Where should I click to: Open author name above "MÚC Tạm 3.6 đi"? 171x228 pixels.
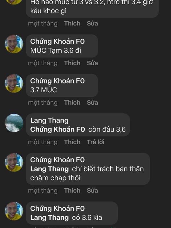(x=58, y=42)
